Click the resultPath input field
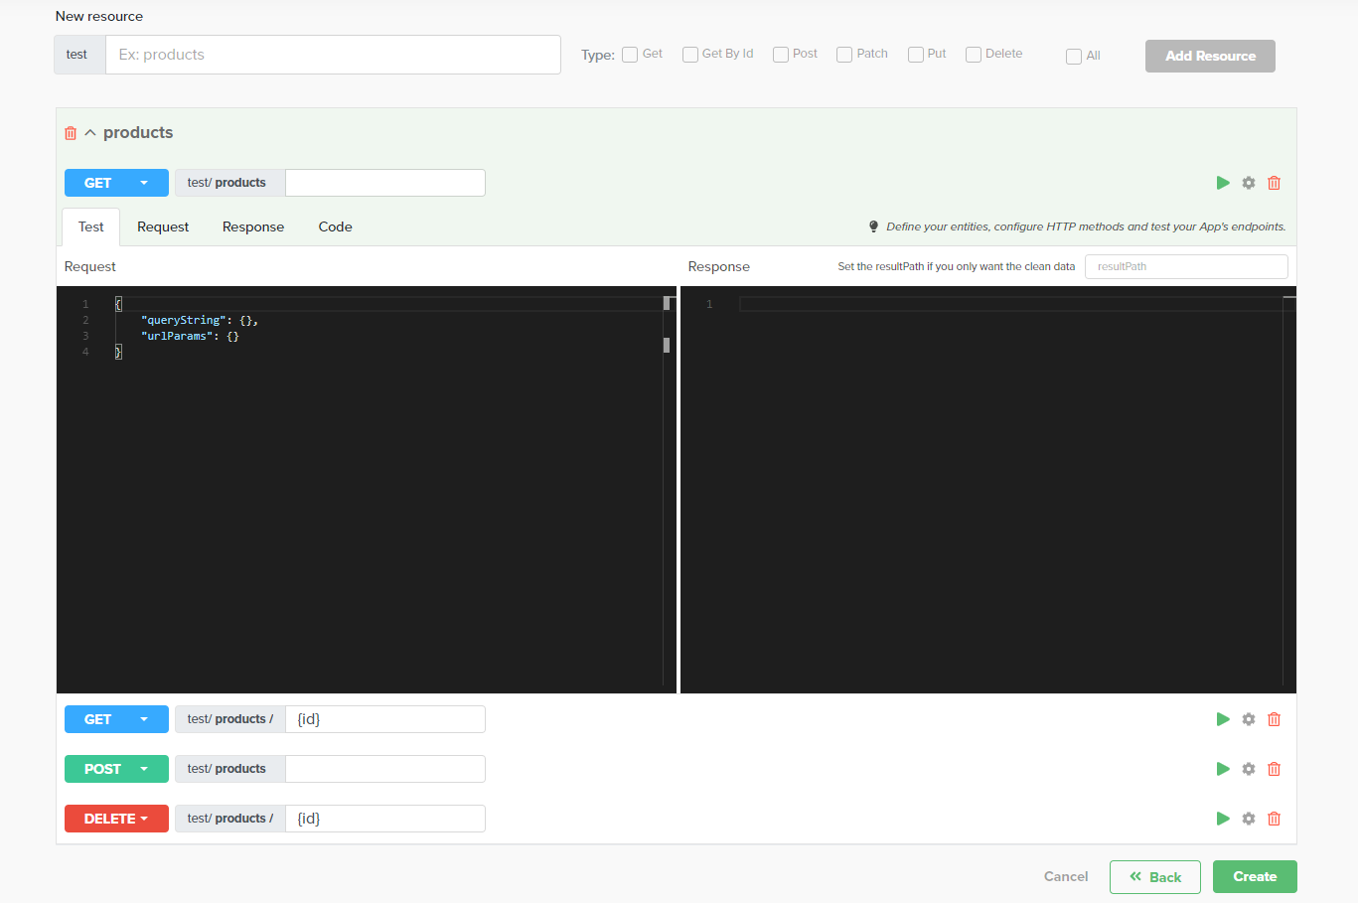The image size is (1358, 903). coord(1186,266)
